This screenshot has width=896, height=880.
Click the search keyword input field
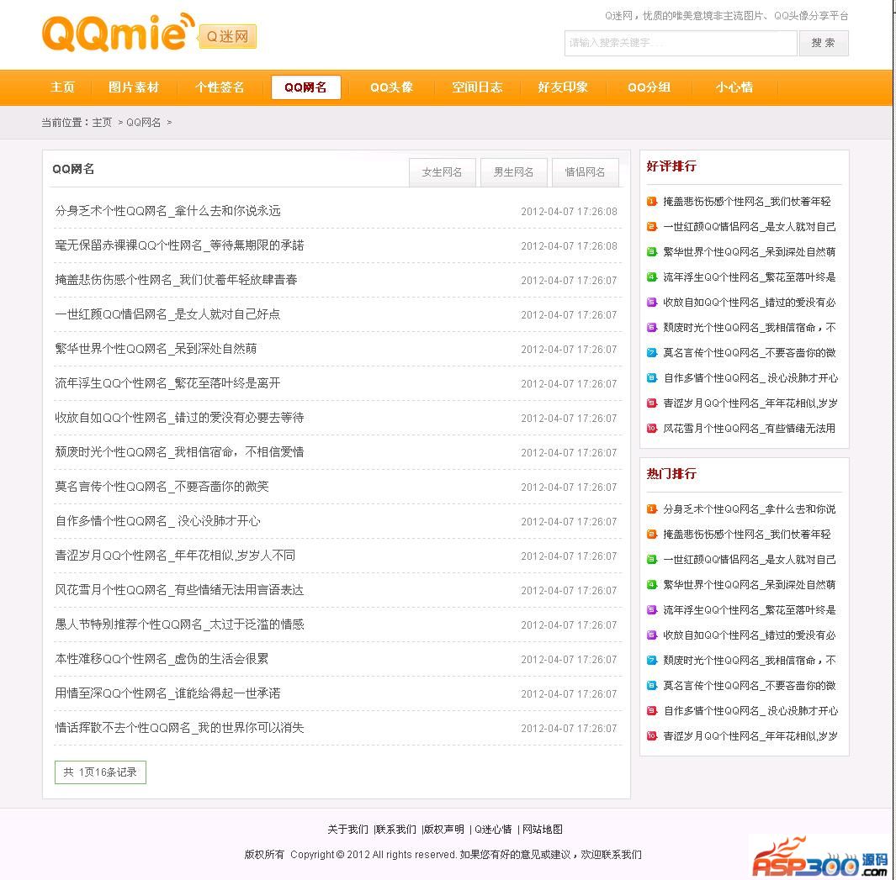click(680, 43)
